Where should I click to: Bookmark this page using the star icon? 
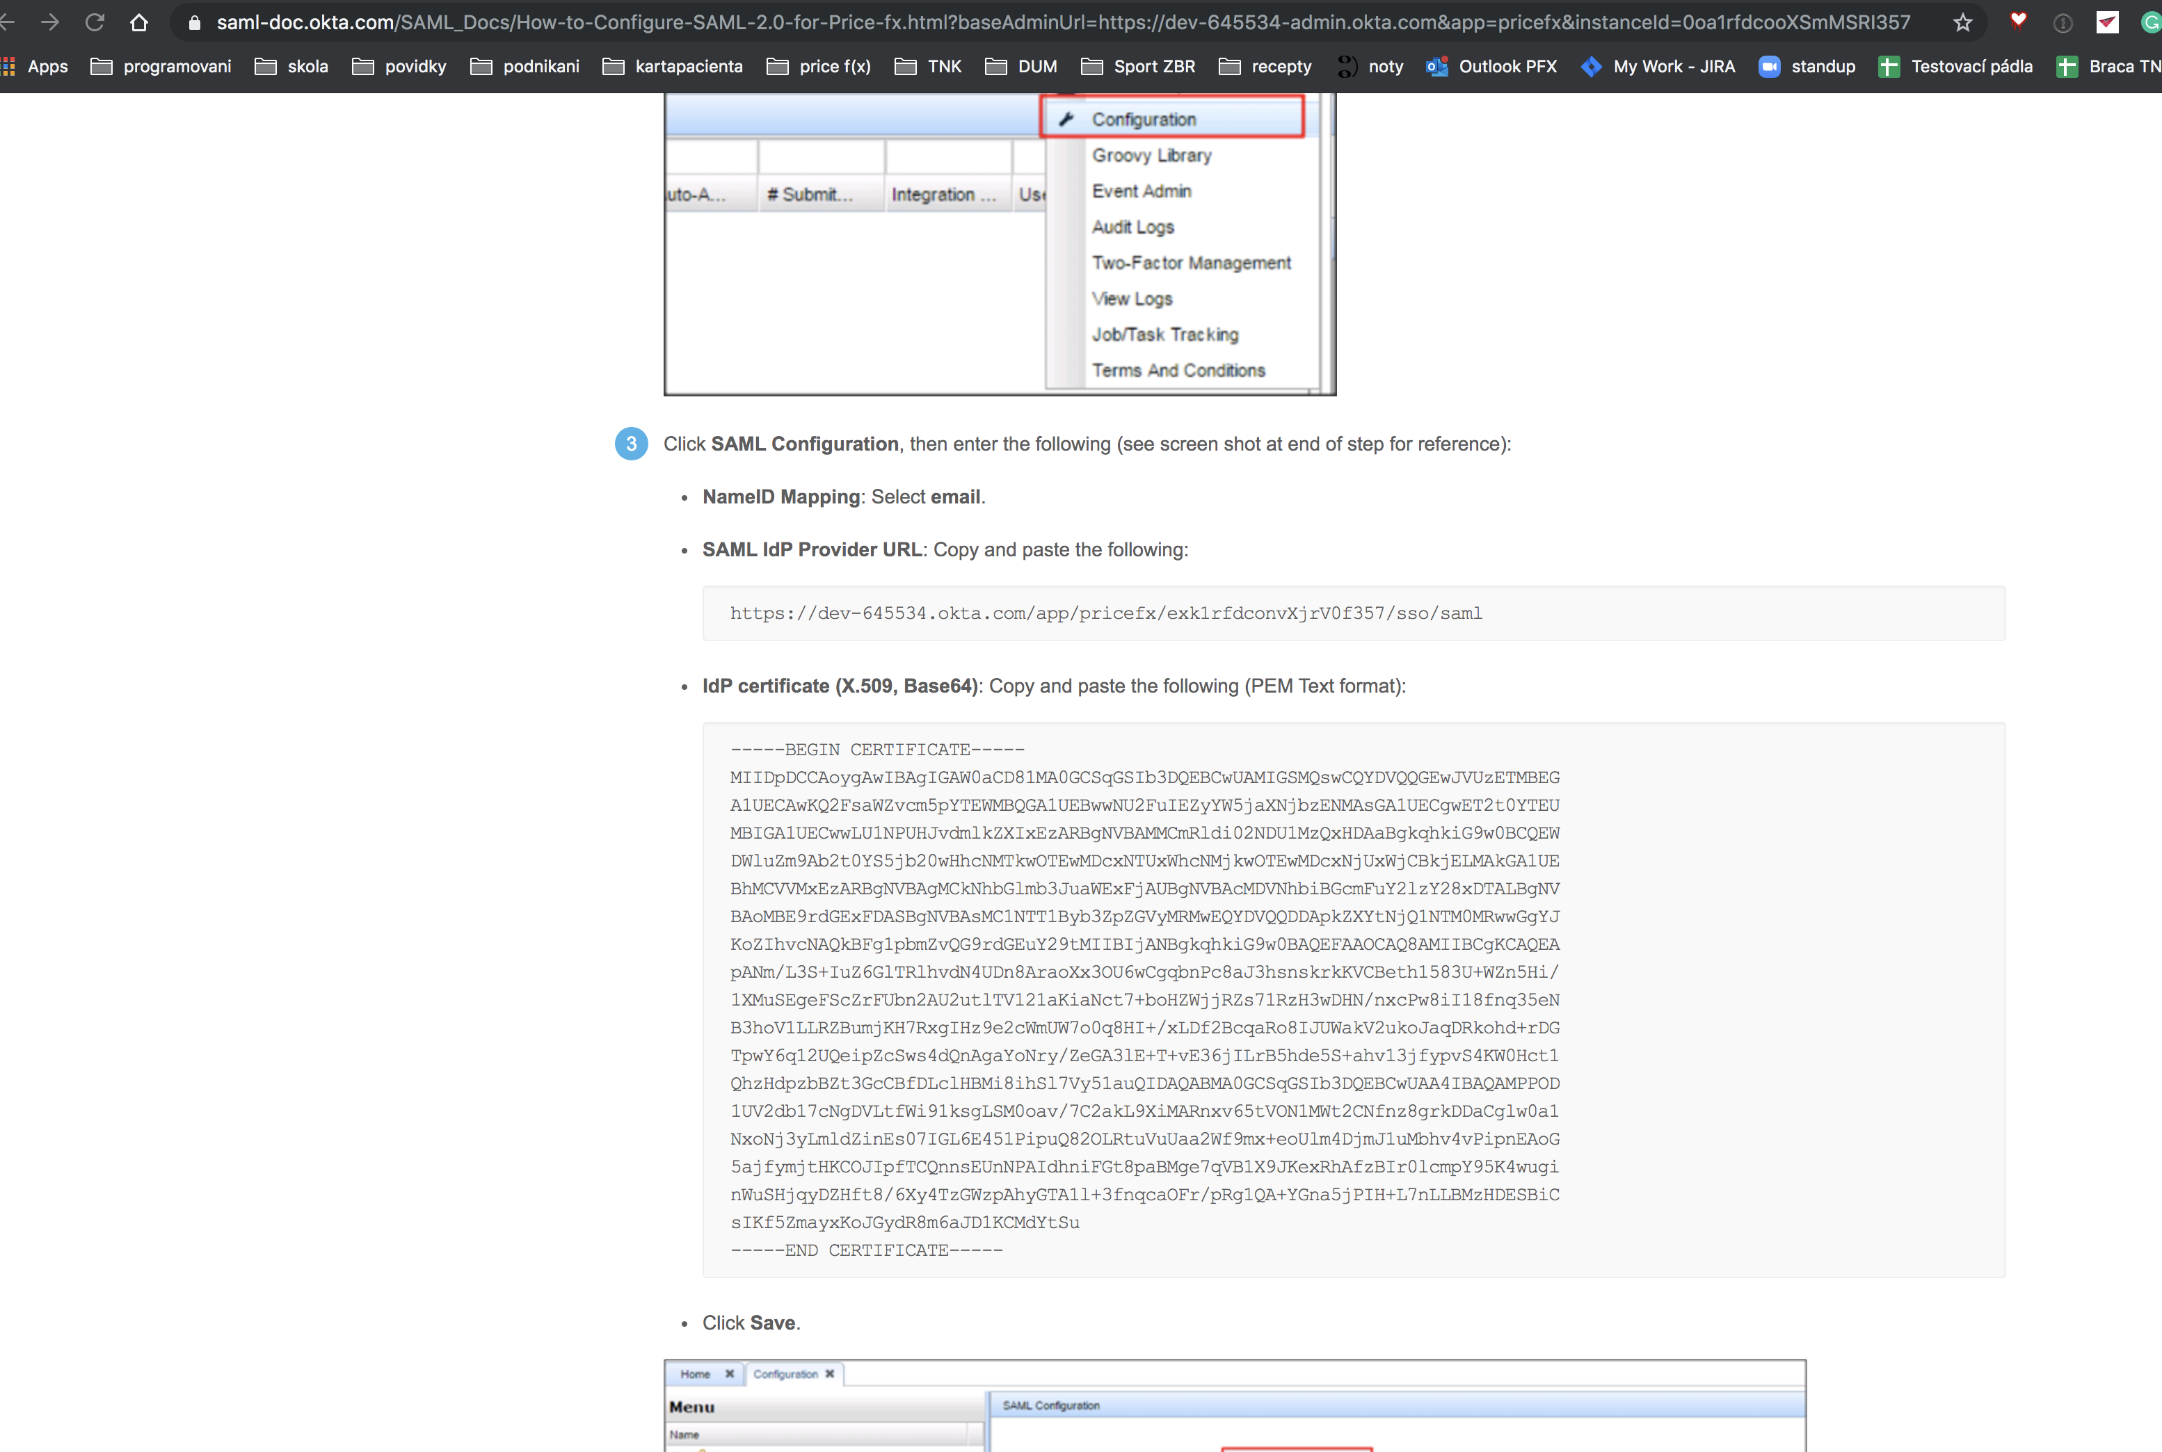(x=1962, y=22)
